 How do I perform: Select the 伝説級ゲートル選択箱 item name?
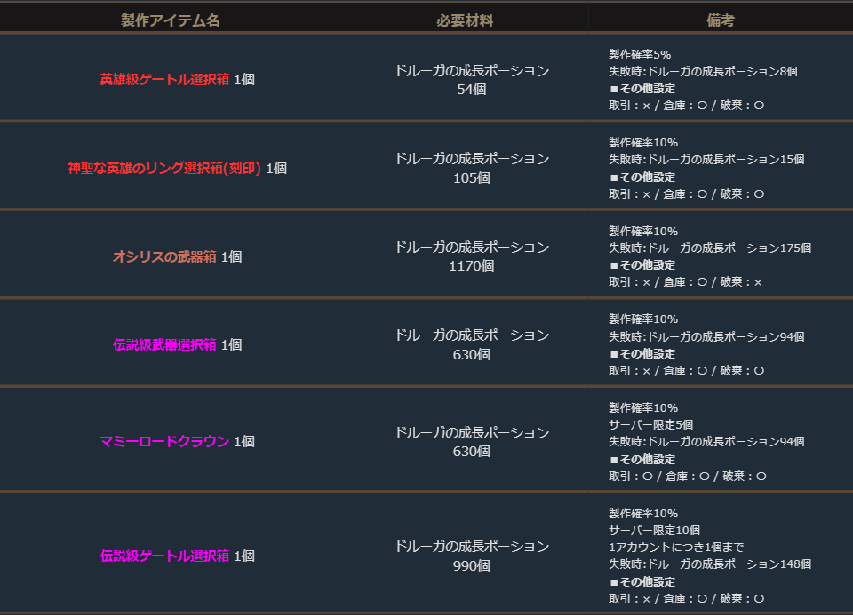164,556
